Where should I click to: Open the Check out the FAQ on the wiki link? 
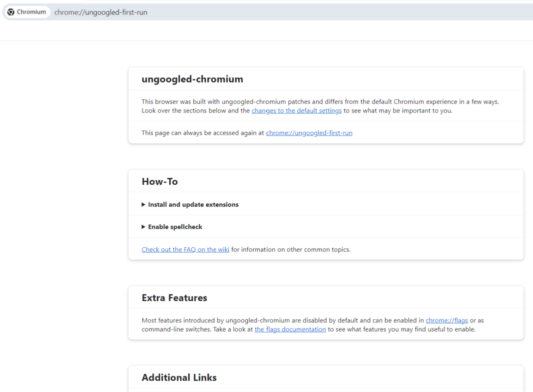click(185, 249)
